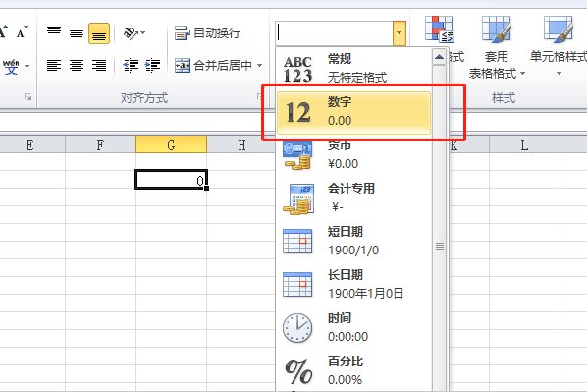Screen dimensions: 587x392
Task: Select 短日期 short date format
Action: click(353, 241)
